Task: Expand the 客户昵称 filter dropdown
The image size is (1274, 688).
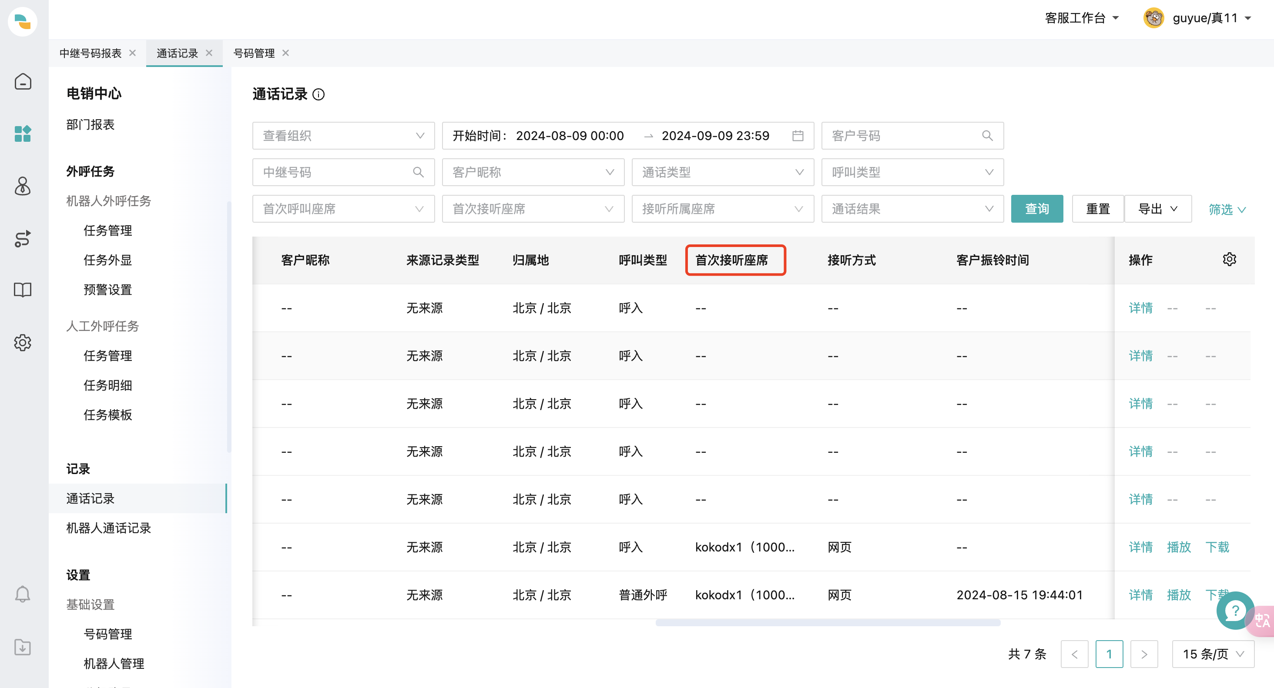Action: [x=533, y=173]
